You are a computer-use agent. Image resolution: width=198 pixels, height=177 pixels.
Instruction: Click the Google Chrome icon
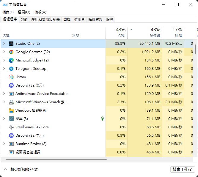11,52
